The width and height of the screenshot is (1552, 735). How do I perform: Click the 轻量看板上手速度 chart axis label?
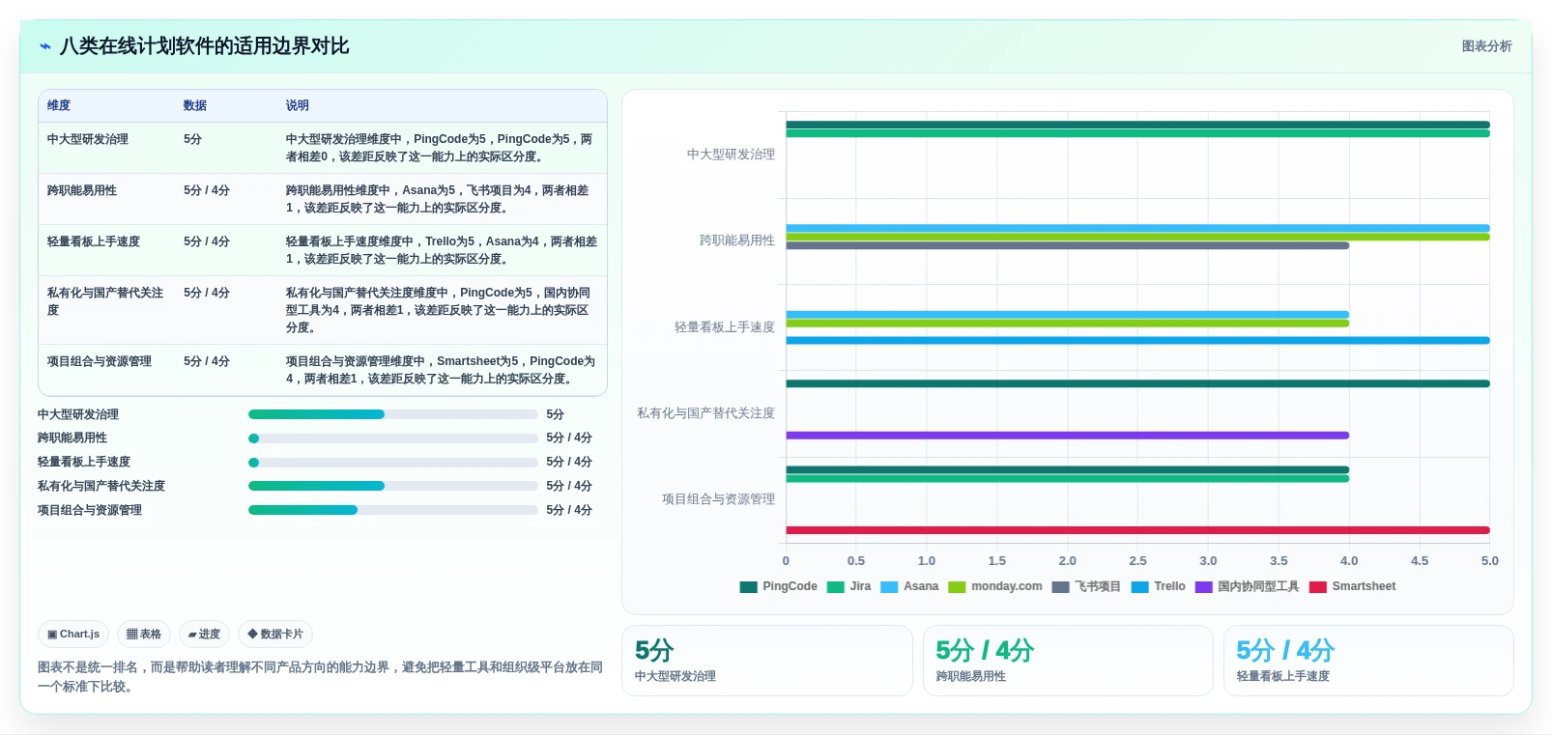(725, 327)
